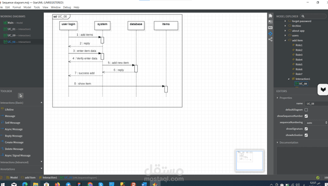The height and width of the screenshot is (186, 328).
Task: Activate the pointer select tool in the toolbox
Action: tap(20, 96)
